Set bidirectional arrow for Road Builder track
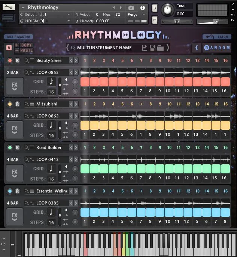Viewport: 237px width, 257px height. tap(66, 180)
